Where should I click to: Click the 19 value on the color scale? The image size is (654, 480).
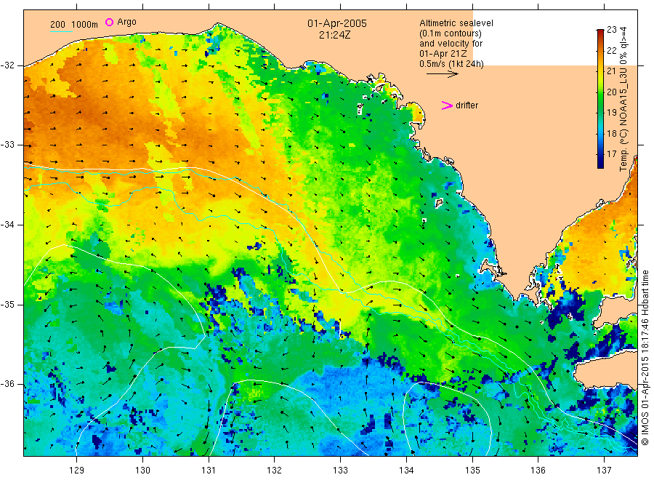[611, 112]
